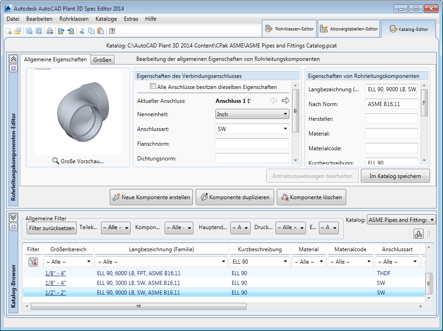This screenshot has width=443, height=331.
Task: Click the Flanschnorm input field
Action: click(x=252, y=143)
